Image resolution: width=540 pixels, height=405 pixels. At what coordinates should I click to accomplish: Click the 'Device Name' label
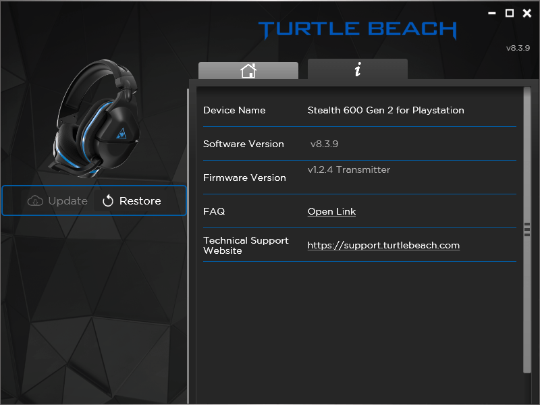pyautogui.click(x=234, y=110)
